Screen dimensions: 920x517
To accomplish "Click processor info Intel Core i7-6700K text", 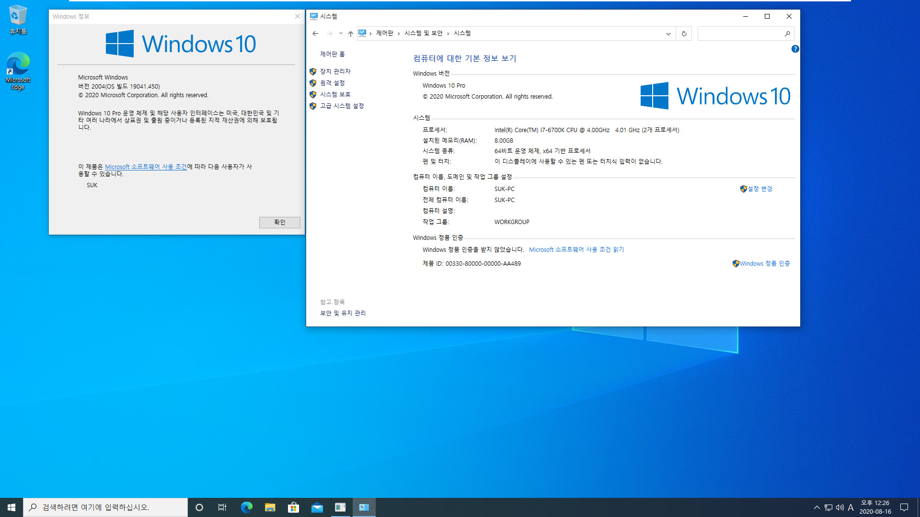I will [586, 130].
